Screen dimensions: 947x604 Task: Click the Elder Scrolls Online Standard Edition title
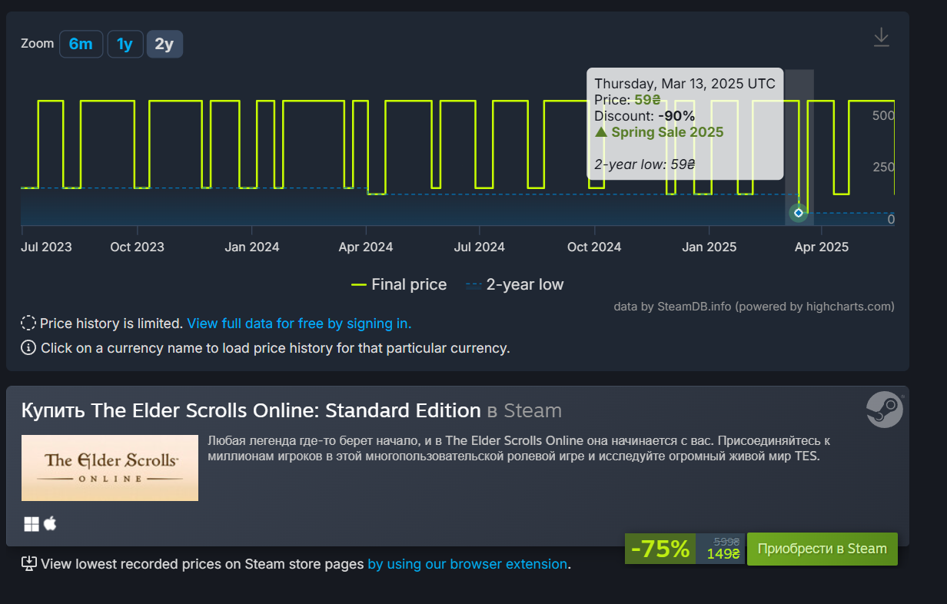[251, 410]
